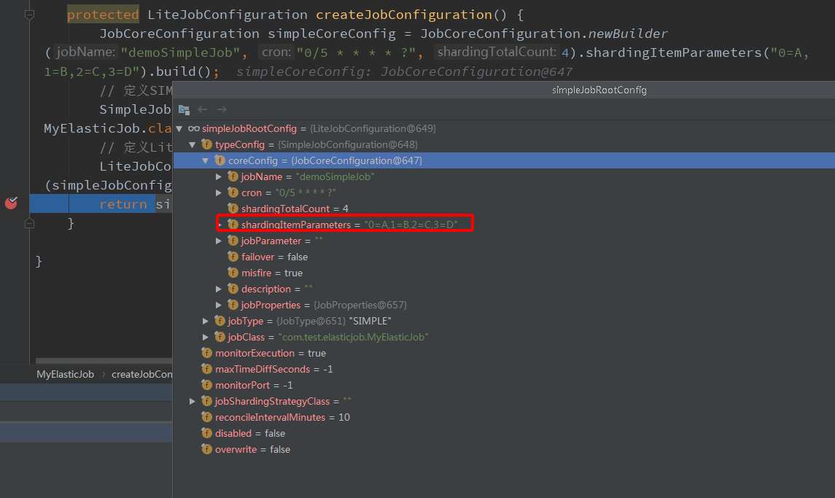Viewport: 835px width, 498px height.
Task: Click the forward arrow in the popup toolbar
Action: tap(222, 109)
